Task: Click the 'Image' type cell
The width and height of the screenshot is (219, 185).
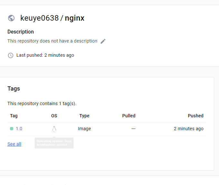Action: (84, 129)
